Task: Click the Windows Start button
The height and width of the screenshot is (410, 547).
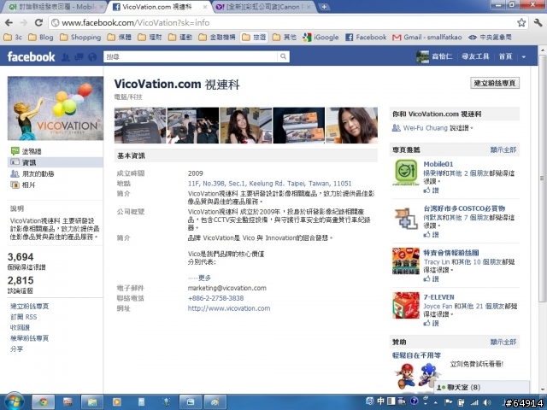Action: point(14,402)
